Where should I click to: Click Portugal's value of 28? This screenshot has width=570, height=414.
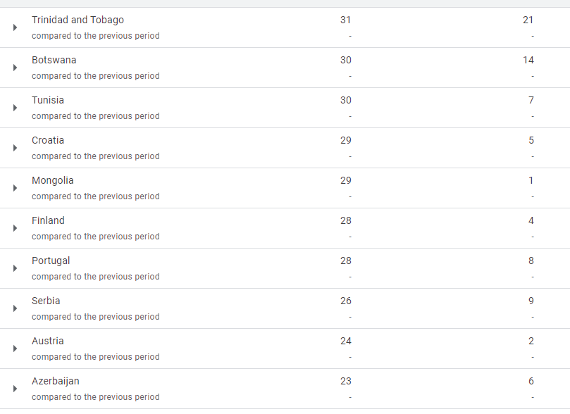point(346,261)
